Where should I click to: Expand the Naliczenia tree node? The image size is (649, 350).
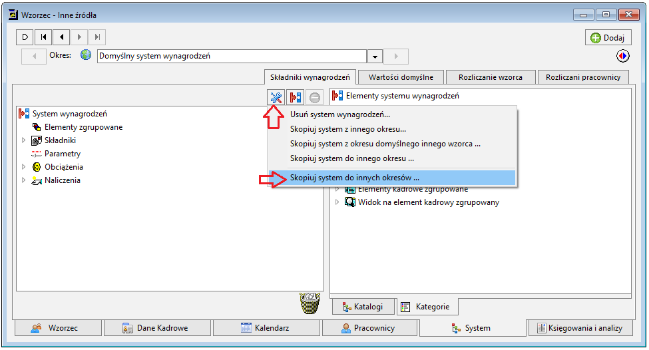(23, 180)
